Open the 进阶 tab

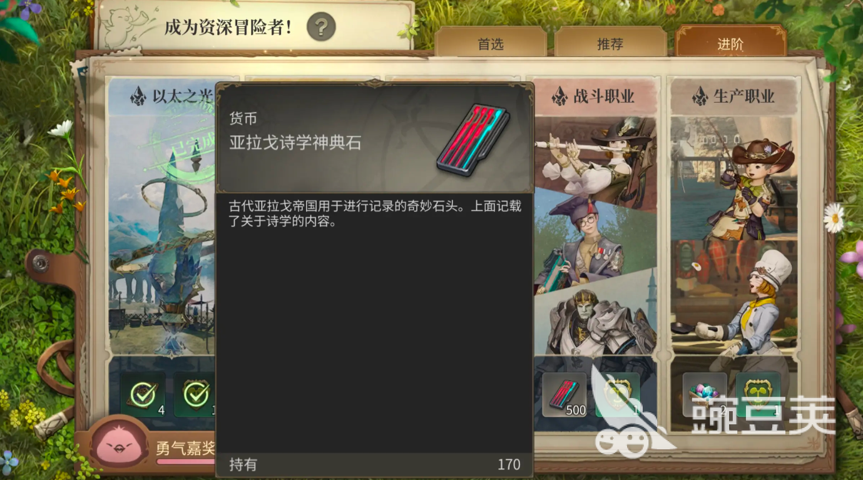coord(730,43)
